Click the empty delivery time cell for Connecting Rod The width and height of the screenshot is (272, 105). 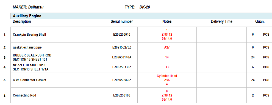point(221,95)
